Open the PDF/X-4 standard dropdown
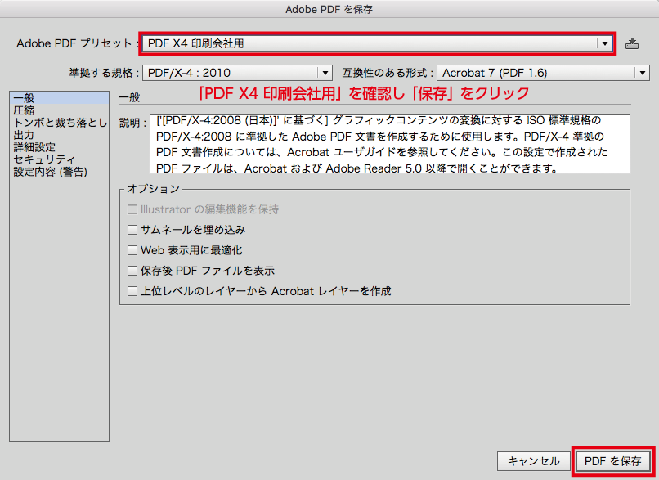This screenshot has height=480, width=659. coord(238,73)
